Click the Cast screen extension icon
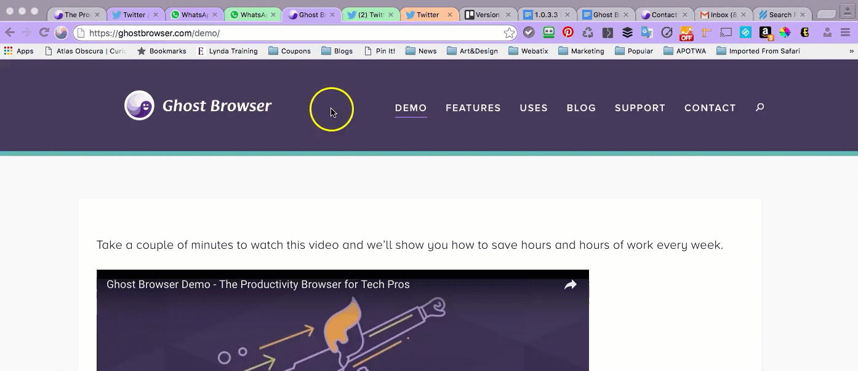 pyautogui.click(x=726, y=33)
